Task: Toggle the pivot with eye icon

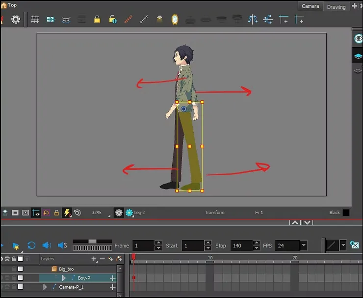Action: [x=36, y=213]
